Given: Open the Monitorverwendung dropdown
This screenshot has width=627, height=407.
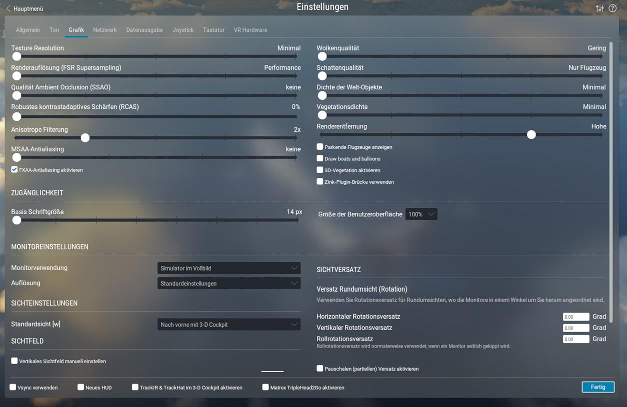Looking at the screenshot, I should click(x=228, y=268).
